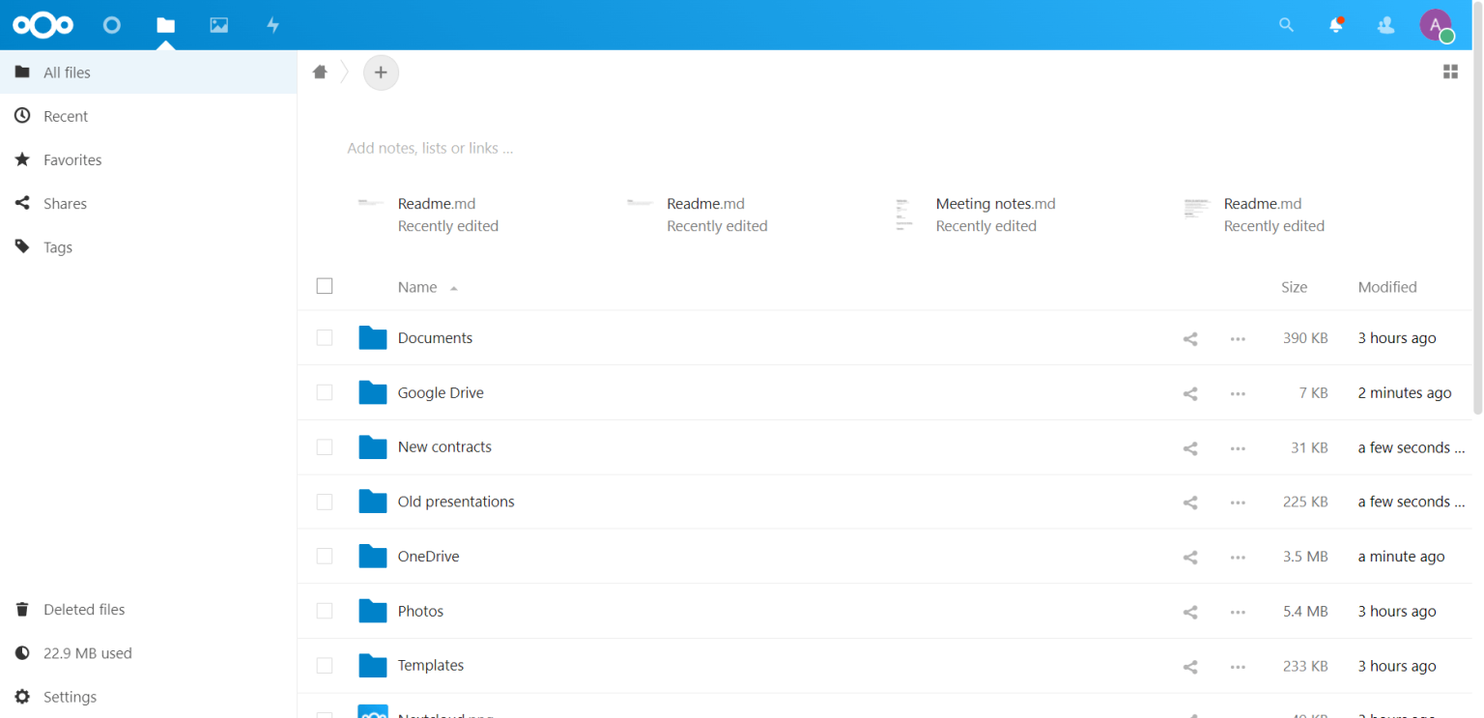Open the notifications bell
Viewport: 1484px width, 718px height.
click(1336, 25)
